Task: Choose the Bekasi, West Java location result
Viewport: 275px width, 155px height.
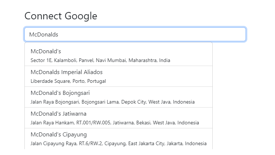Action: pos(118,118)
